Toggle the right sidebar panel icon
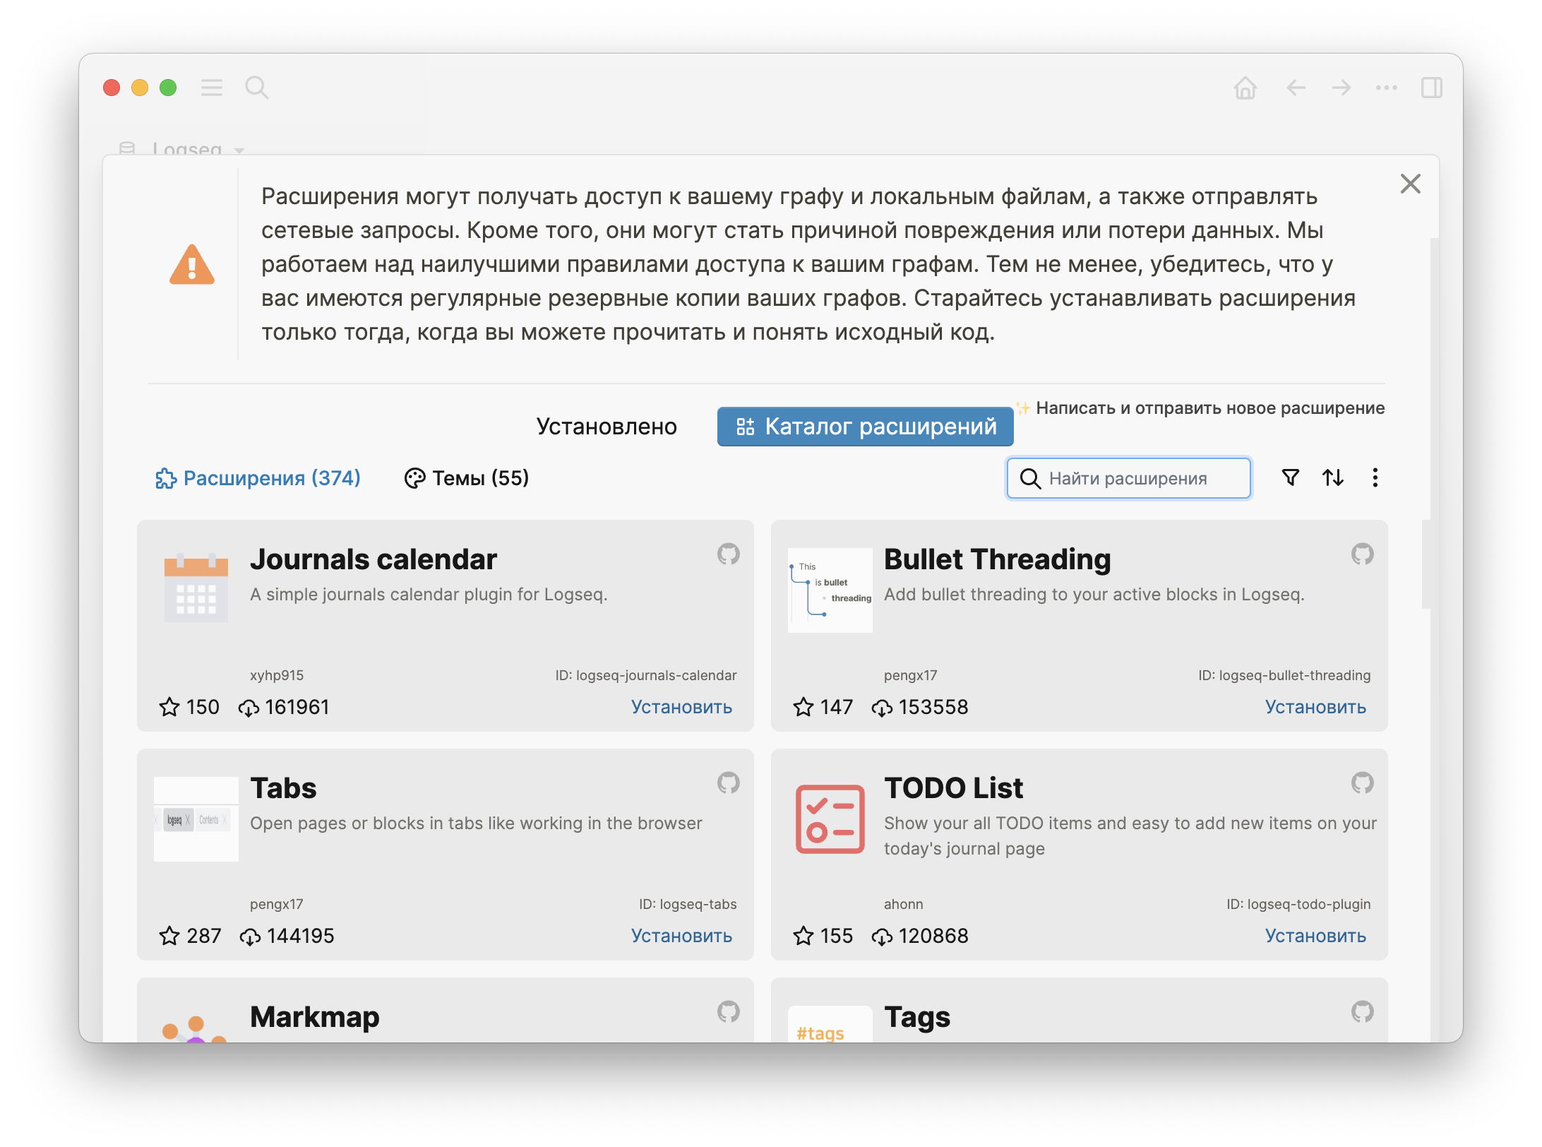 tap(1431, 88)
